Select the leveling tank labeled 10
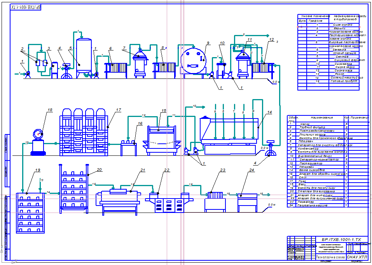372x265 pixels. click(x=221, y=70)
